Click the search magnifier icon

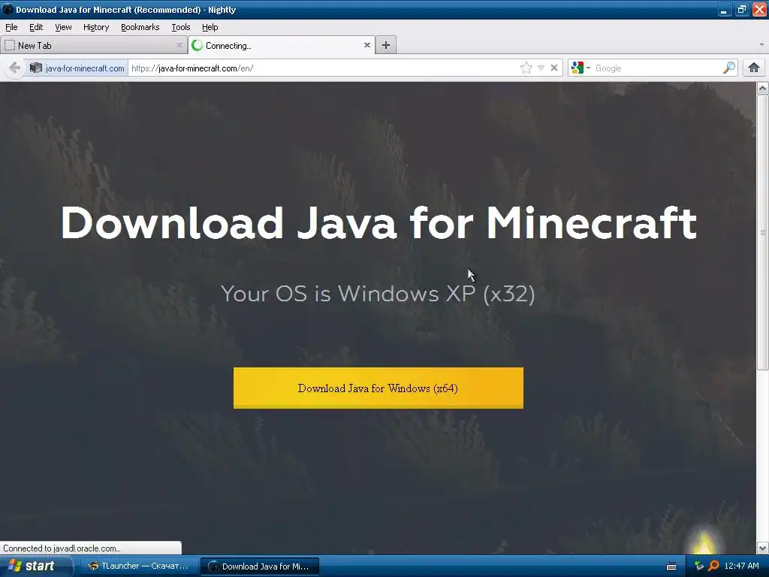[729, 68]
